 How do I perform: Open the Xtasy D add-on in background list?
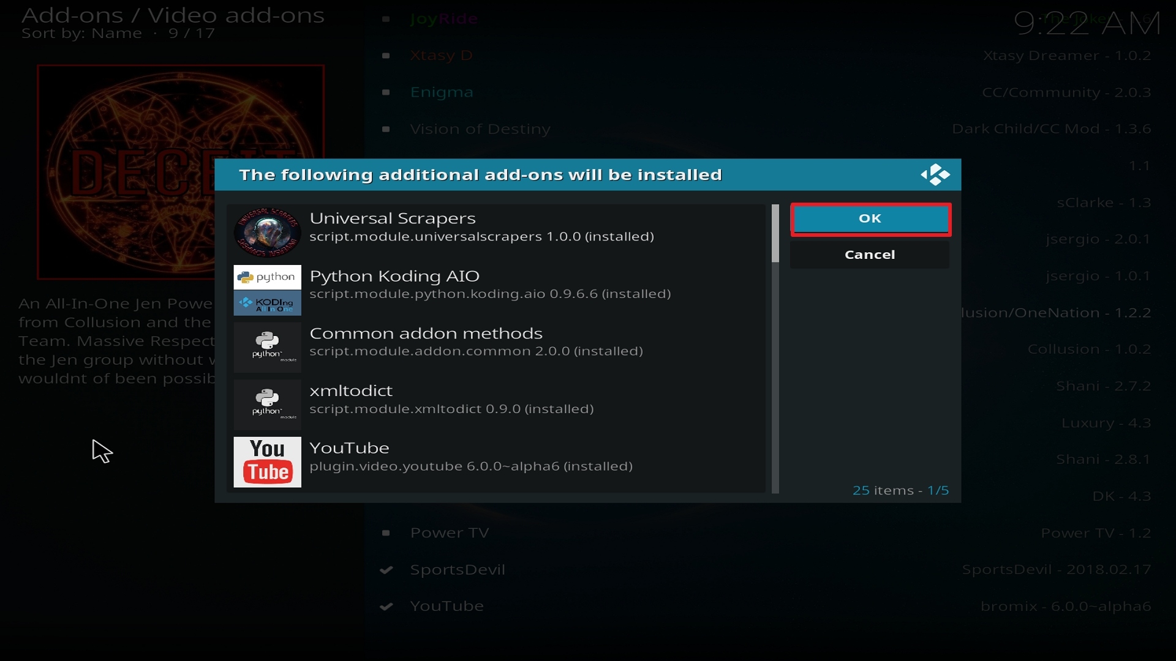441,56
